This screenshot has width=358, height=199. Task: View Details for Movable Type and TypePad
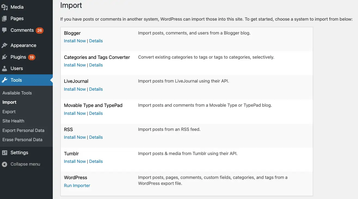[x=96, y=113]
